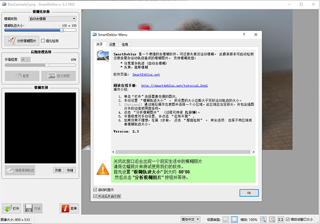Screen dimensions: 320x224
Task: Click the 编辑模糊轨迹 edit kernel button
Action: click(x=20, y=170)
